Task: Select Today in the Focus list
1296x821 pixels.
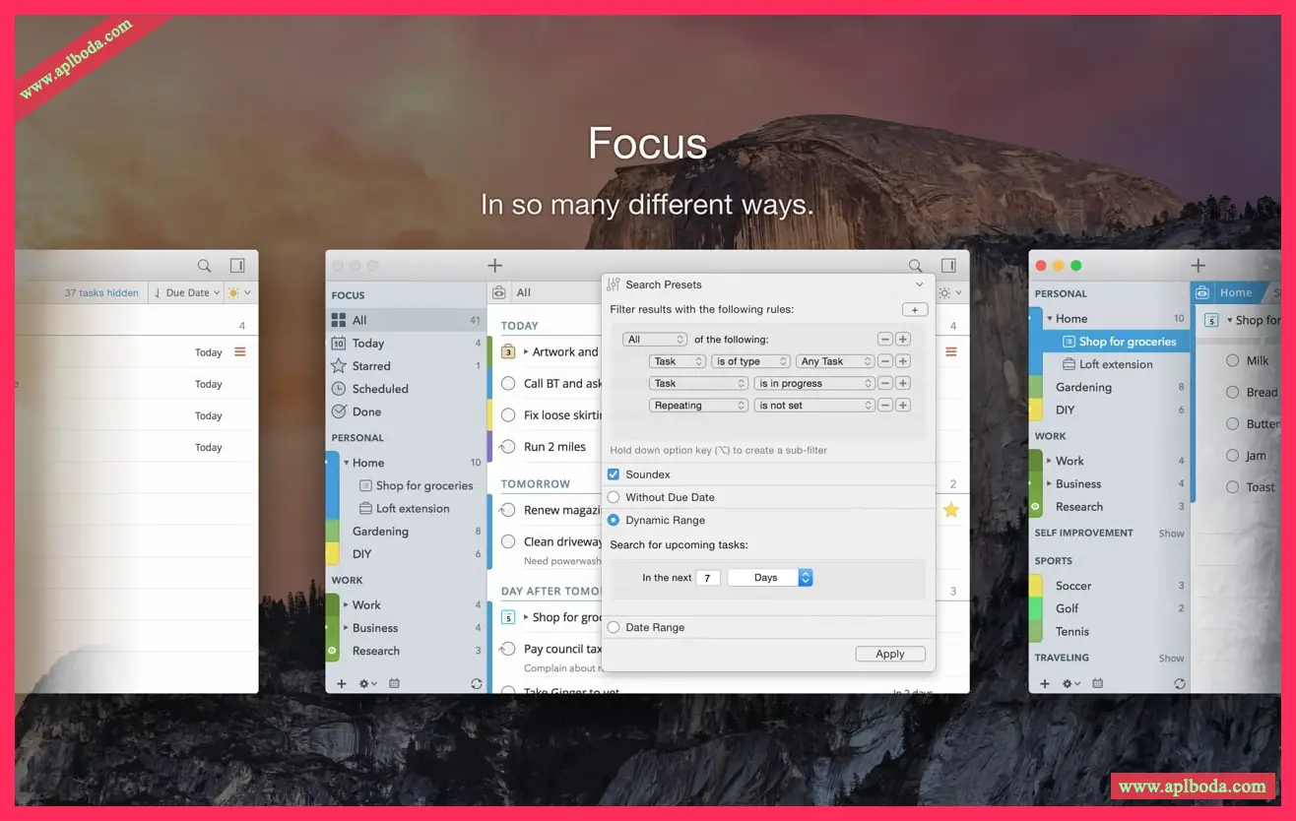Action: tap(367, 344)
